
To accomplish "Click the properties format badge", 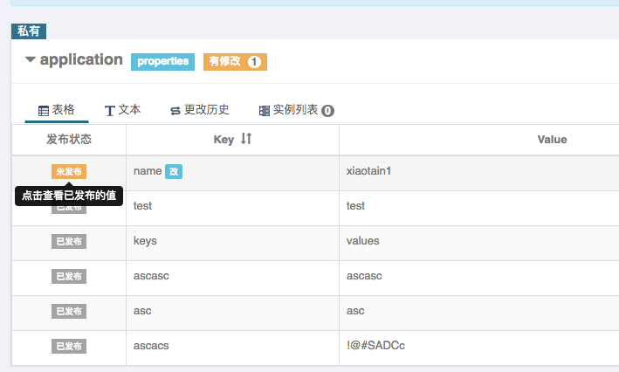I will (162, 62).
